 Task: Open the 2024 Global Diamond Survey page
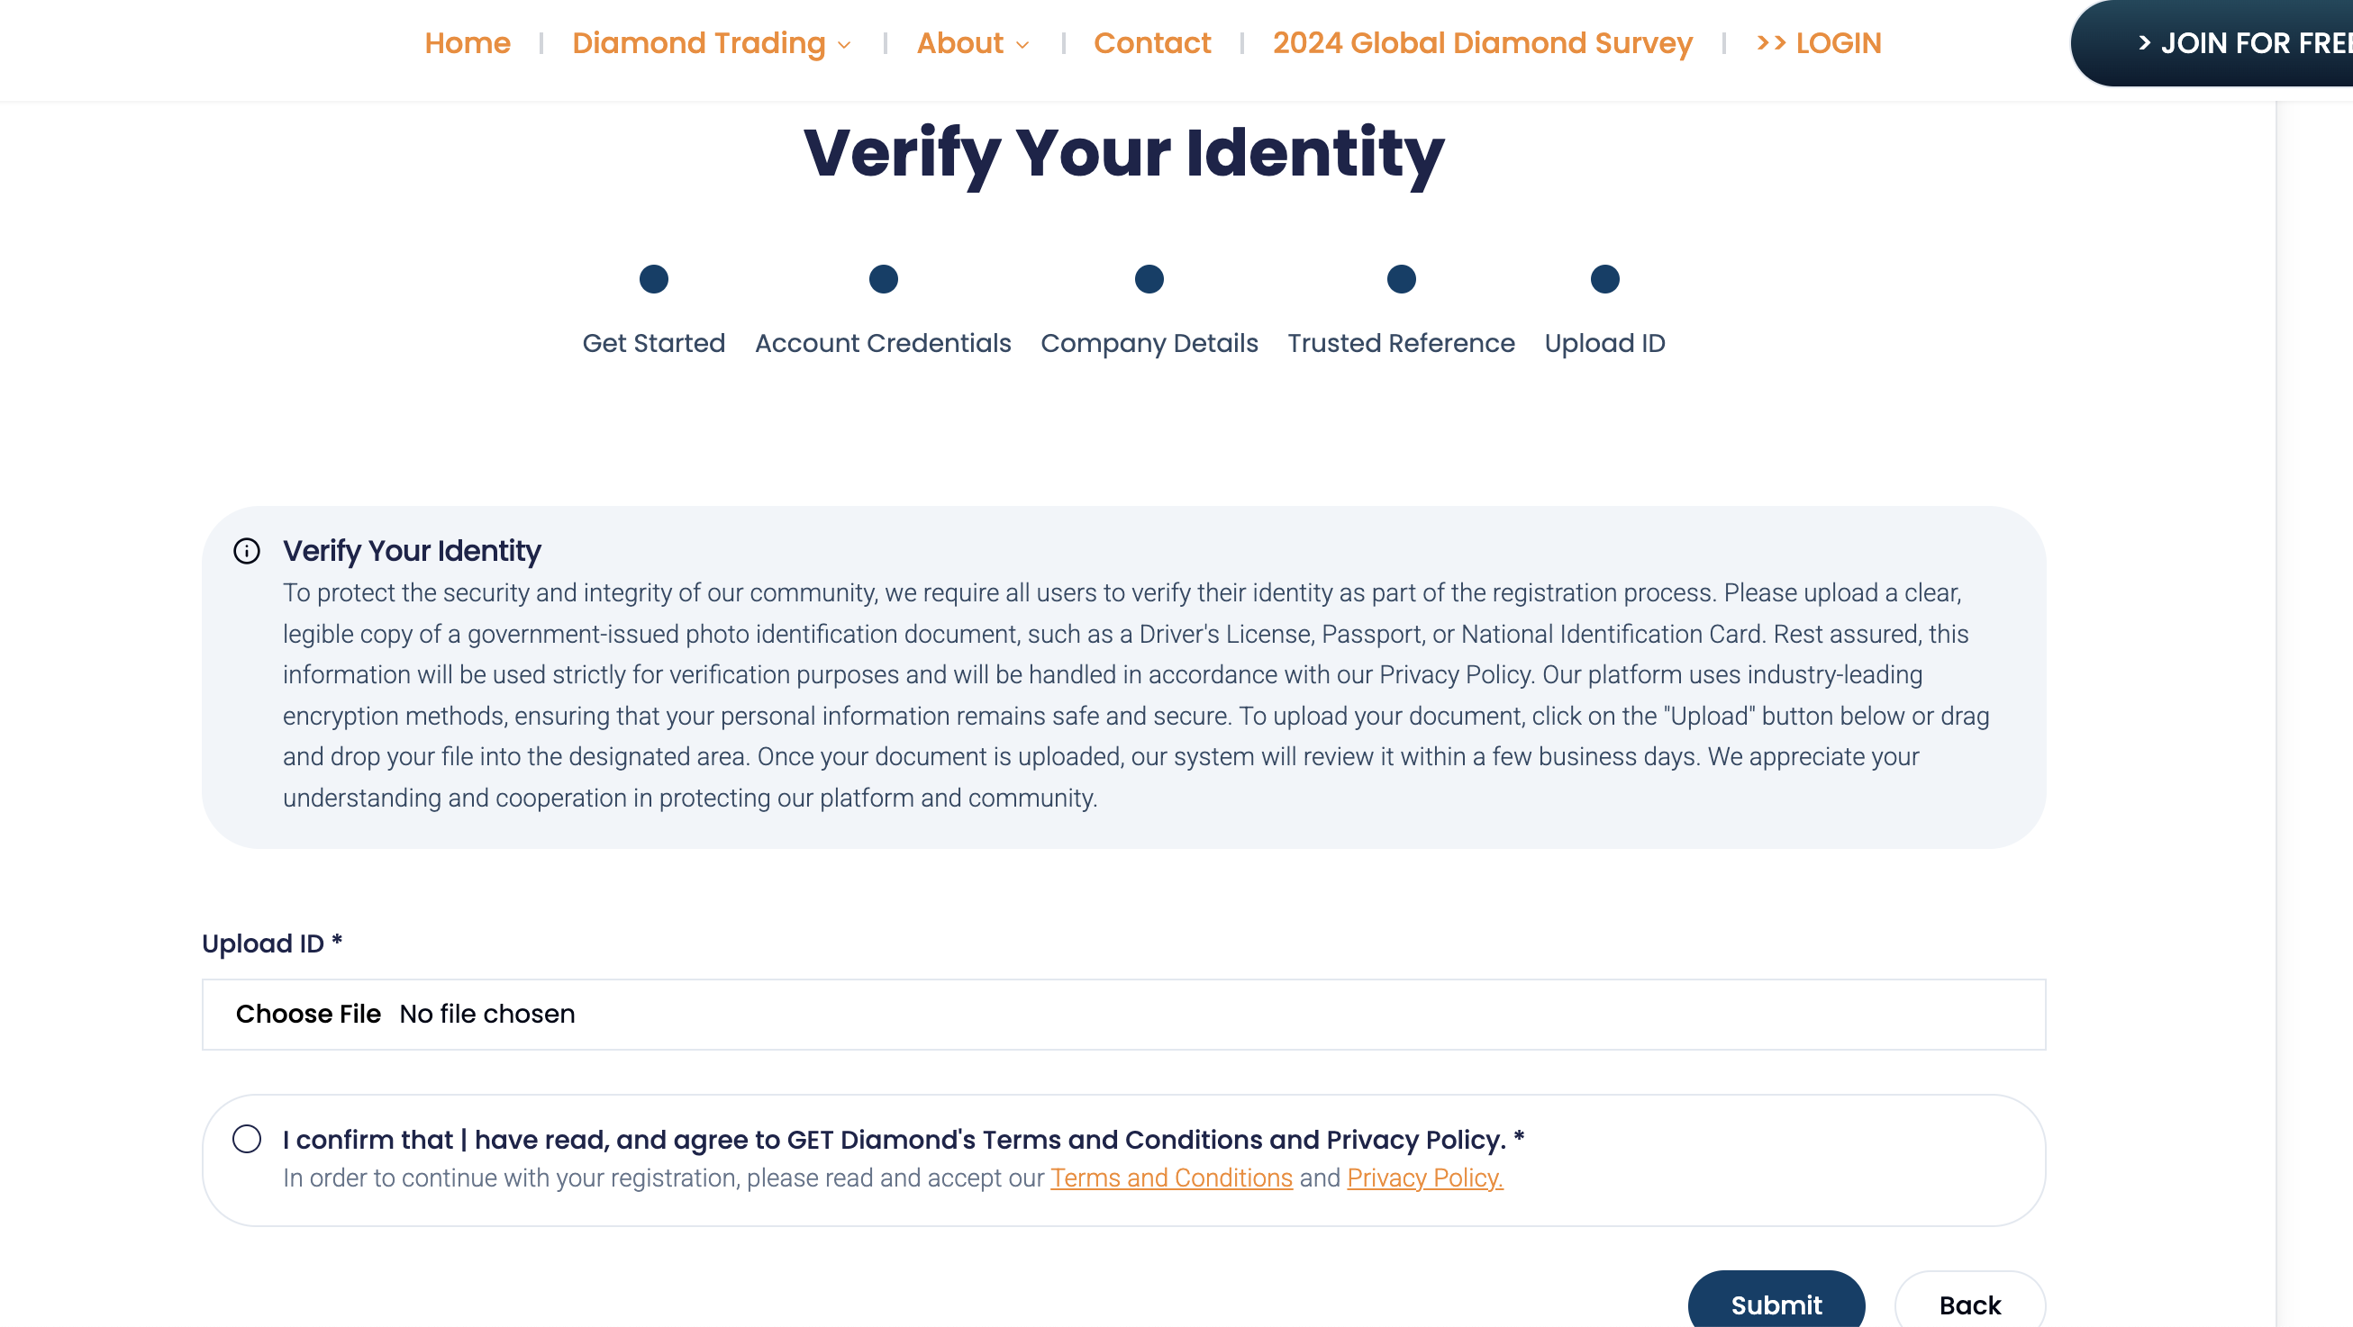click(1483, 43)
